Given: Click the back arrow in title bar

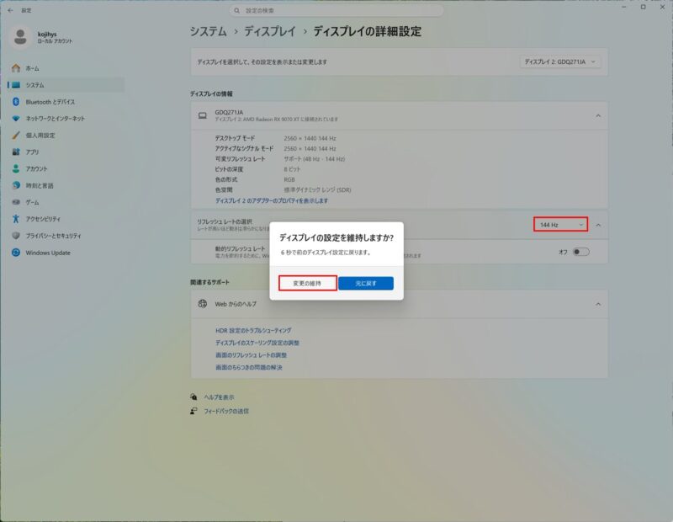Looking at the screenshot, I should 10,10.
